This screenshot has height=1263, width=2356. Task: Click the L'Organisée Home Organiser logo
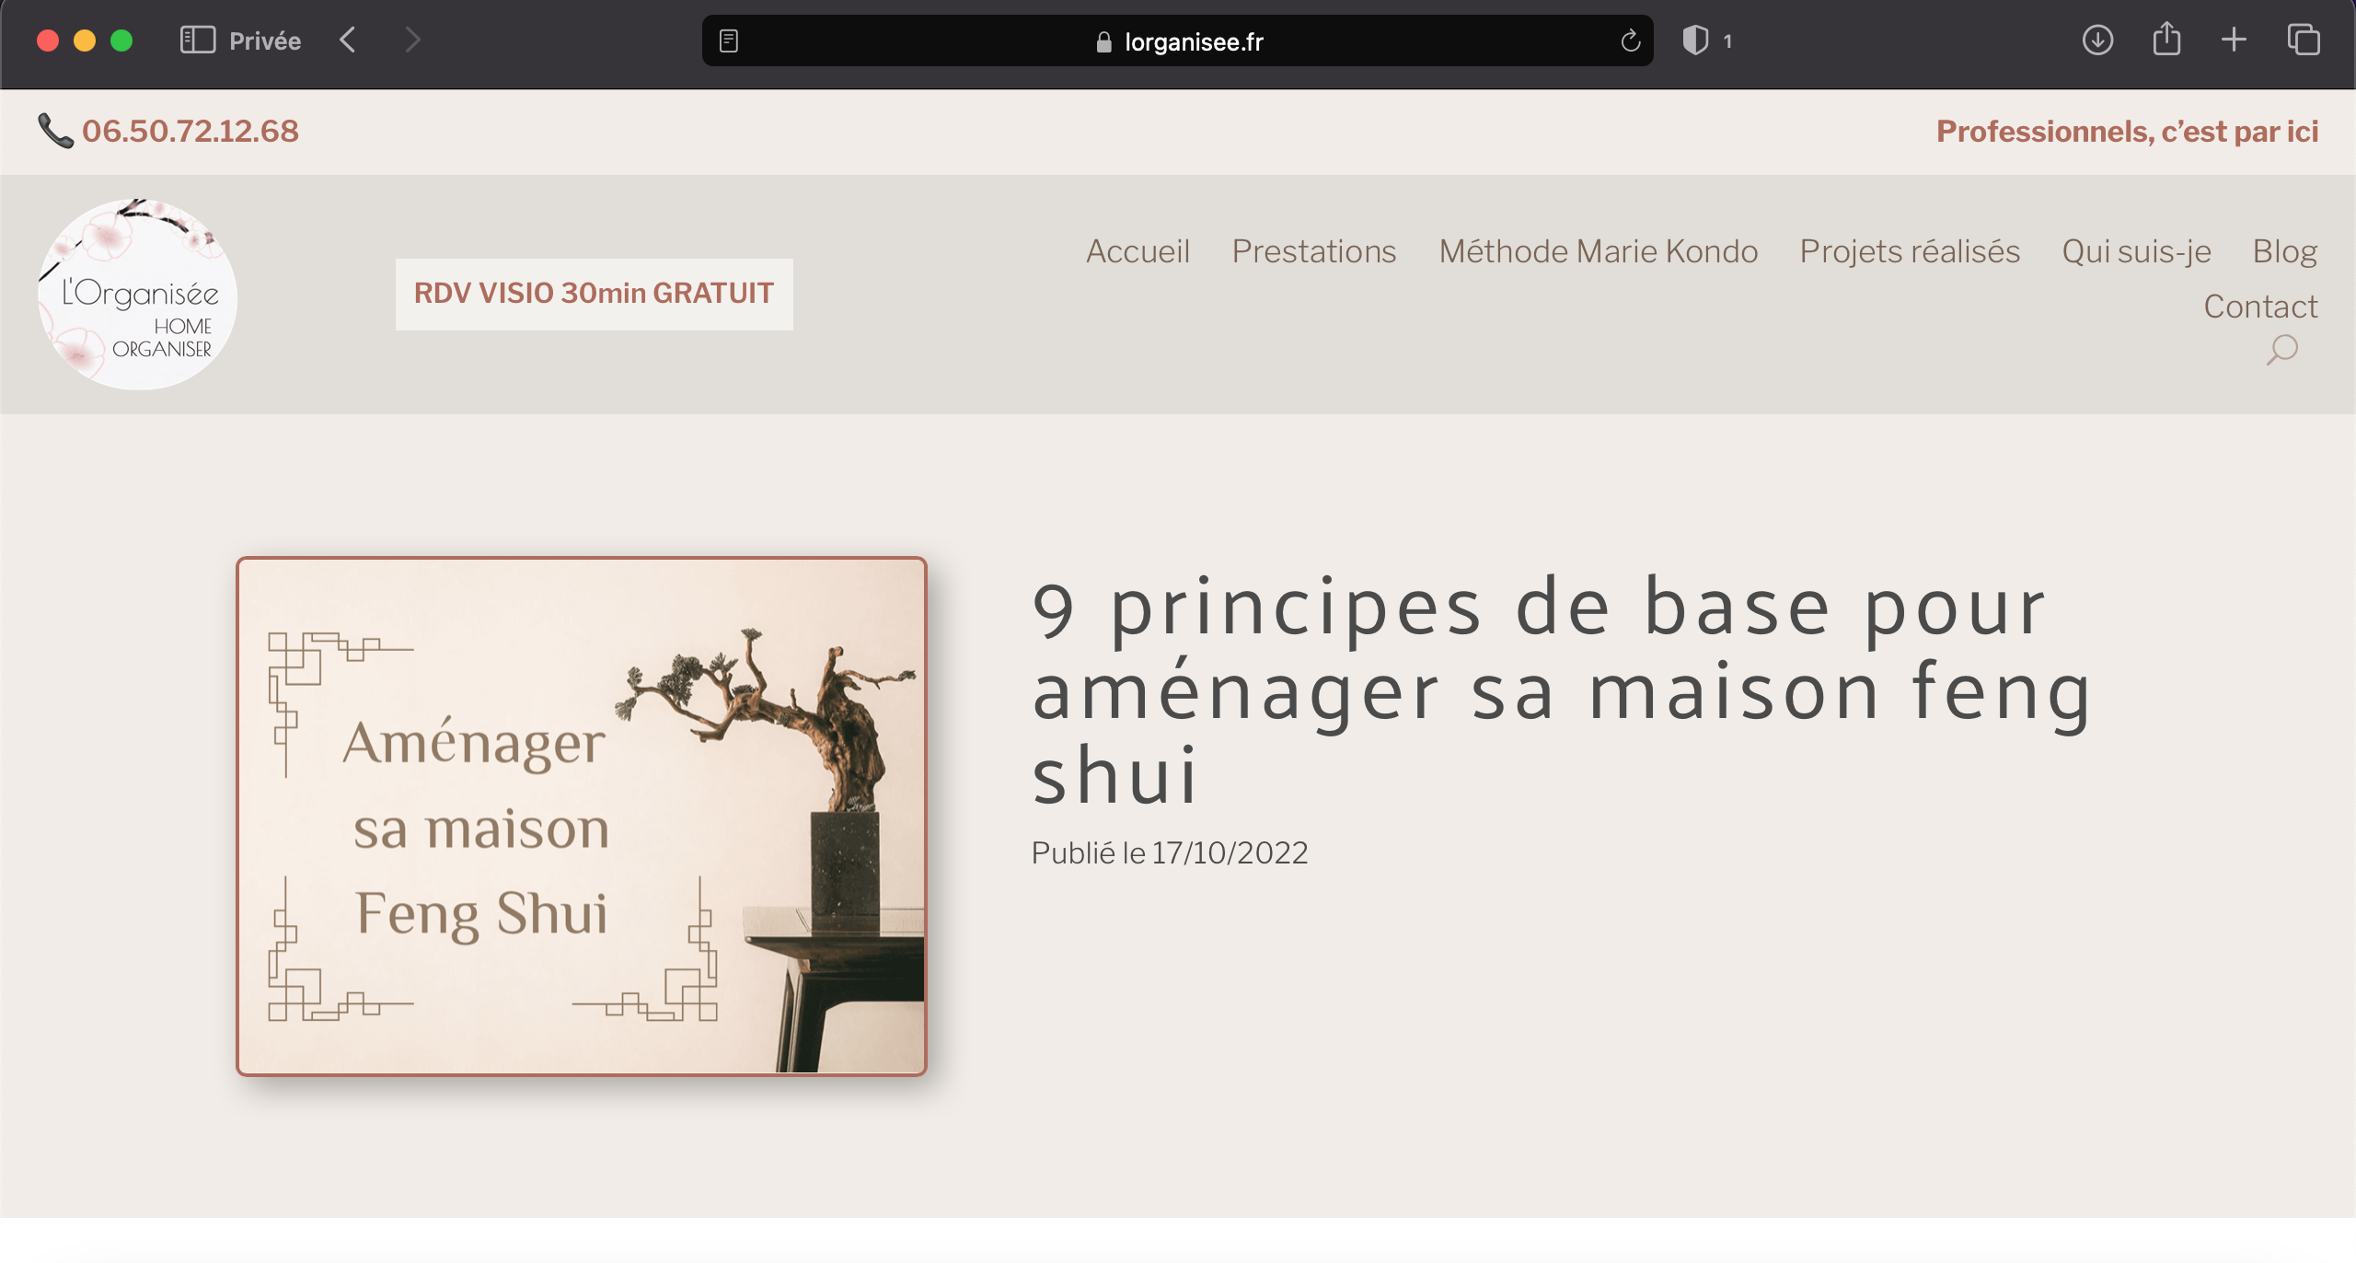tap(137, 294)
